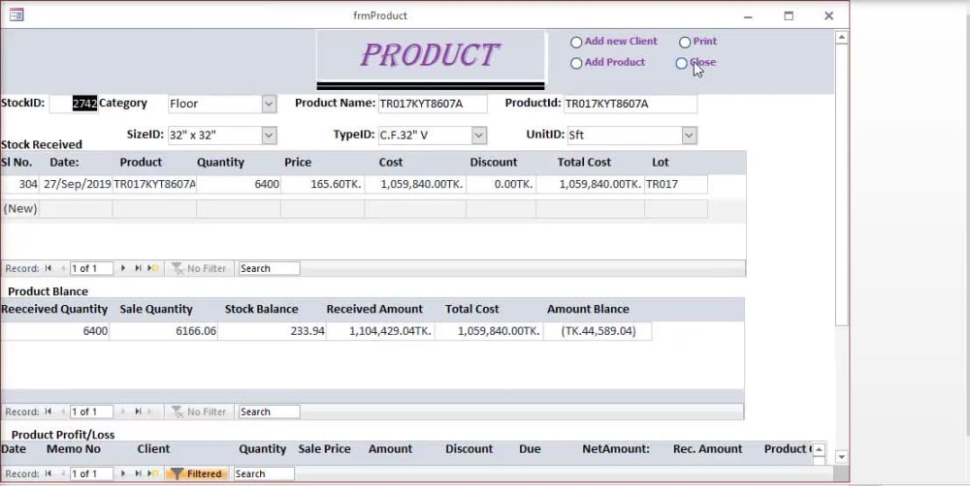Viewport: 970px width, 486px height.
Task: Go to first record in bottom Filtered navigator
Action: coord(48,474)
